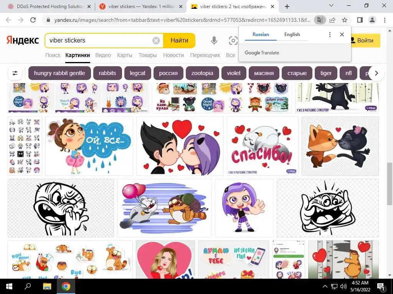
Task: Open the Chrome profile avatar
Action: pyautogui.click(x=372, y=20)
